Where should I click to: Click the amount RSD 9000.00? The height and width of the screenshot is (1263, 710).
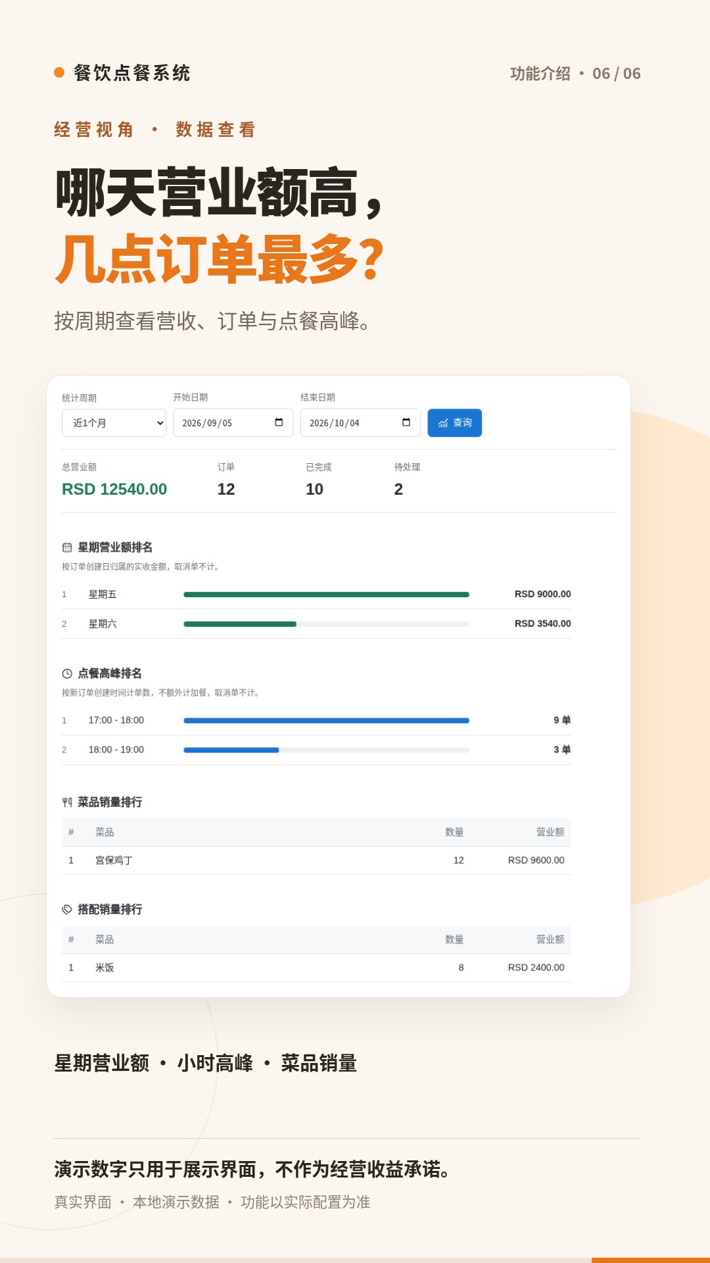click(x=542, y=594)
